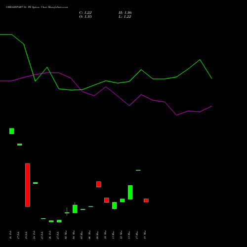Click the 25 Feb date label

42,235
